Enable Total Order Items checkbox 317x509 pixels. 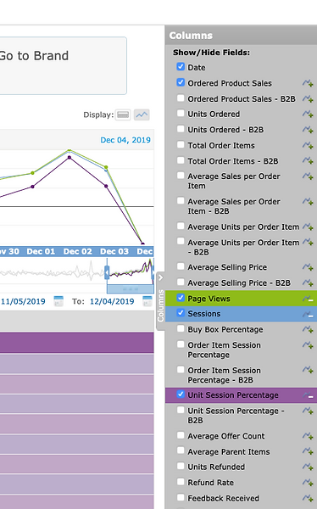181,144
